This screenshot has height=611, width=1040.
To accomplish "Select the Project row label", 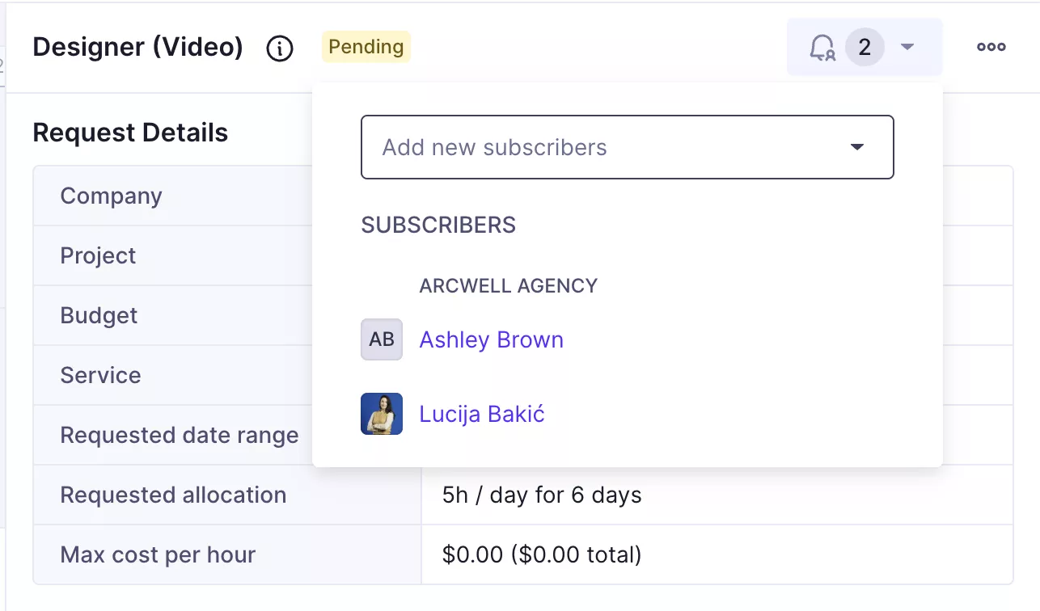I will 99,255.
